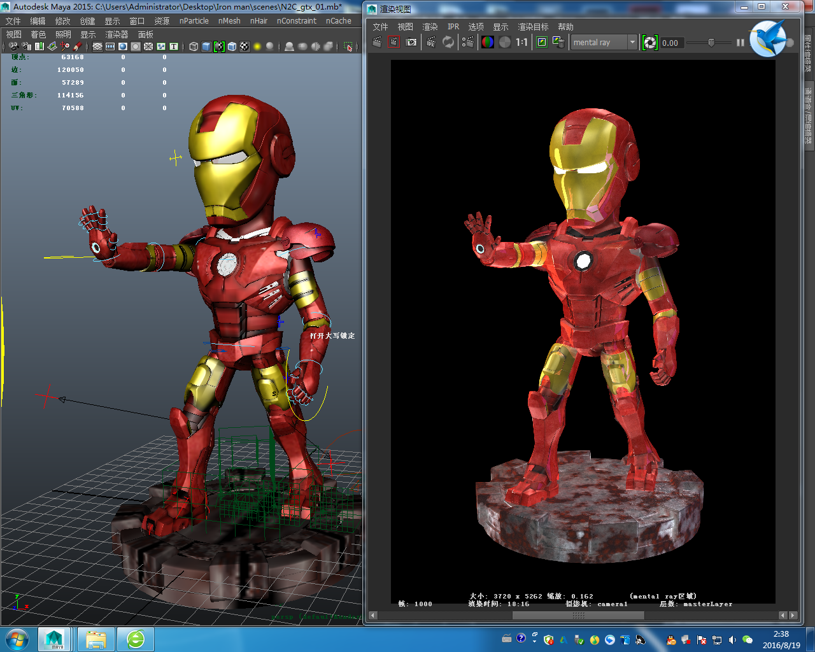Viewport: 815px width, 652px height.
Task: Click the 2D pan/zoom icon in viewport toolbar
Action: point(65,46)
